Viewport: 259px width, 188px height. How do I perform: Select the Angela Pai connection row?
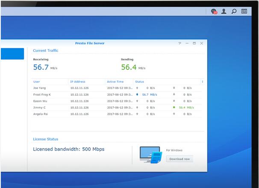pos(116,114)
